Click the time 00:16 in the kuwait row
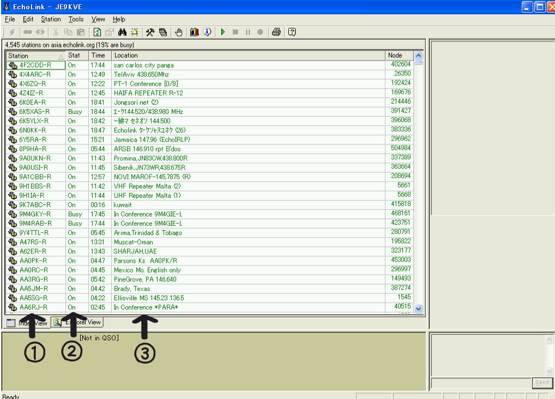Screen dimensions: 555x399 click(x=98, y=204)
